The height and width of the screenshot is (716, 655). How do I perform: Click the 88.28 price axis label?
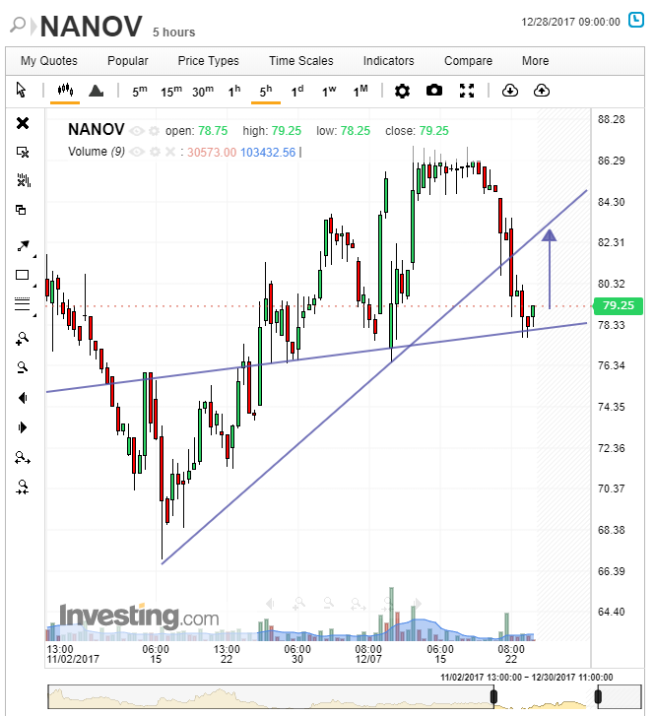(611, 119)
